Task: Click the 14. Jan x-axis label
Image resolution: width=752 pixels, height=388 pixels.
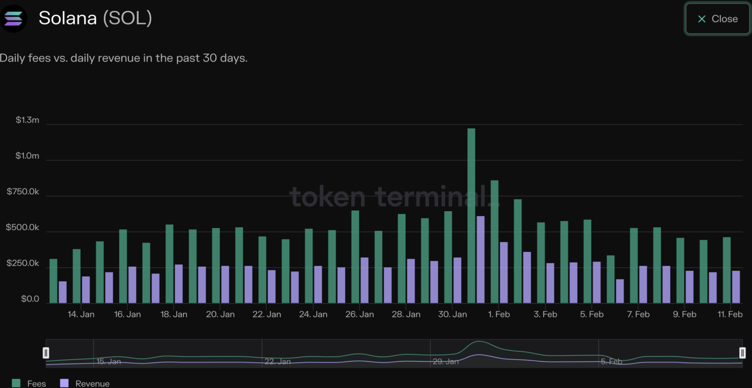Action: [81, 315]
